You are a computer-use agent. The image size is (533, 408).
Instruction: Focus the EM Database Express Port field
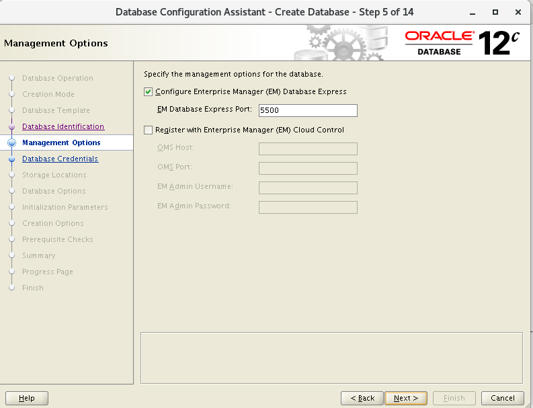coord(308,110)
